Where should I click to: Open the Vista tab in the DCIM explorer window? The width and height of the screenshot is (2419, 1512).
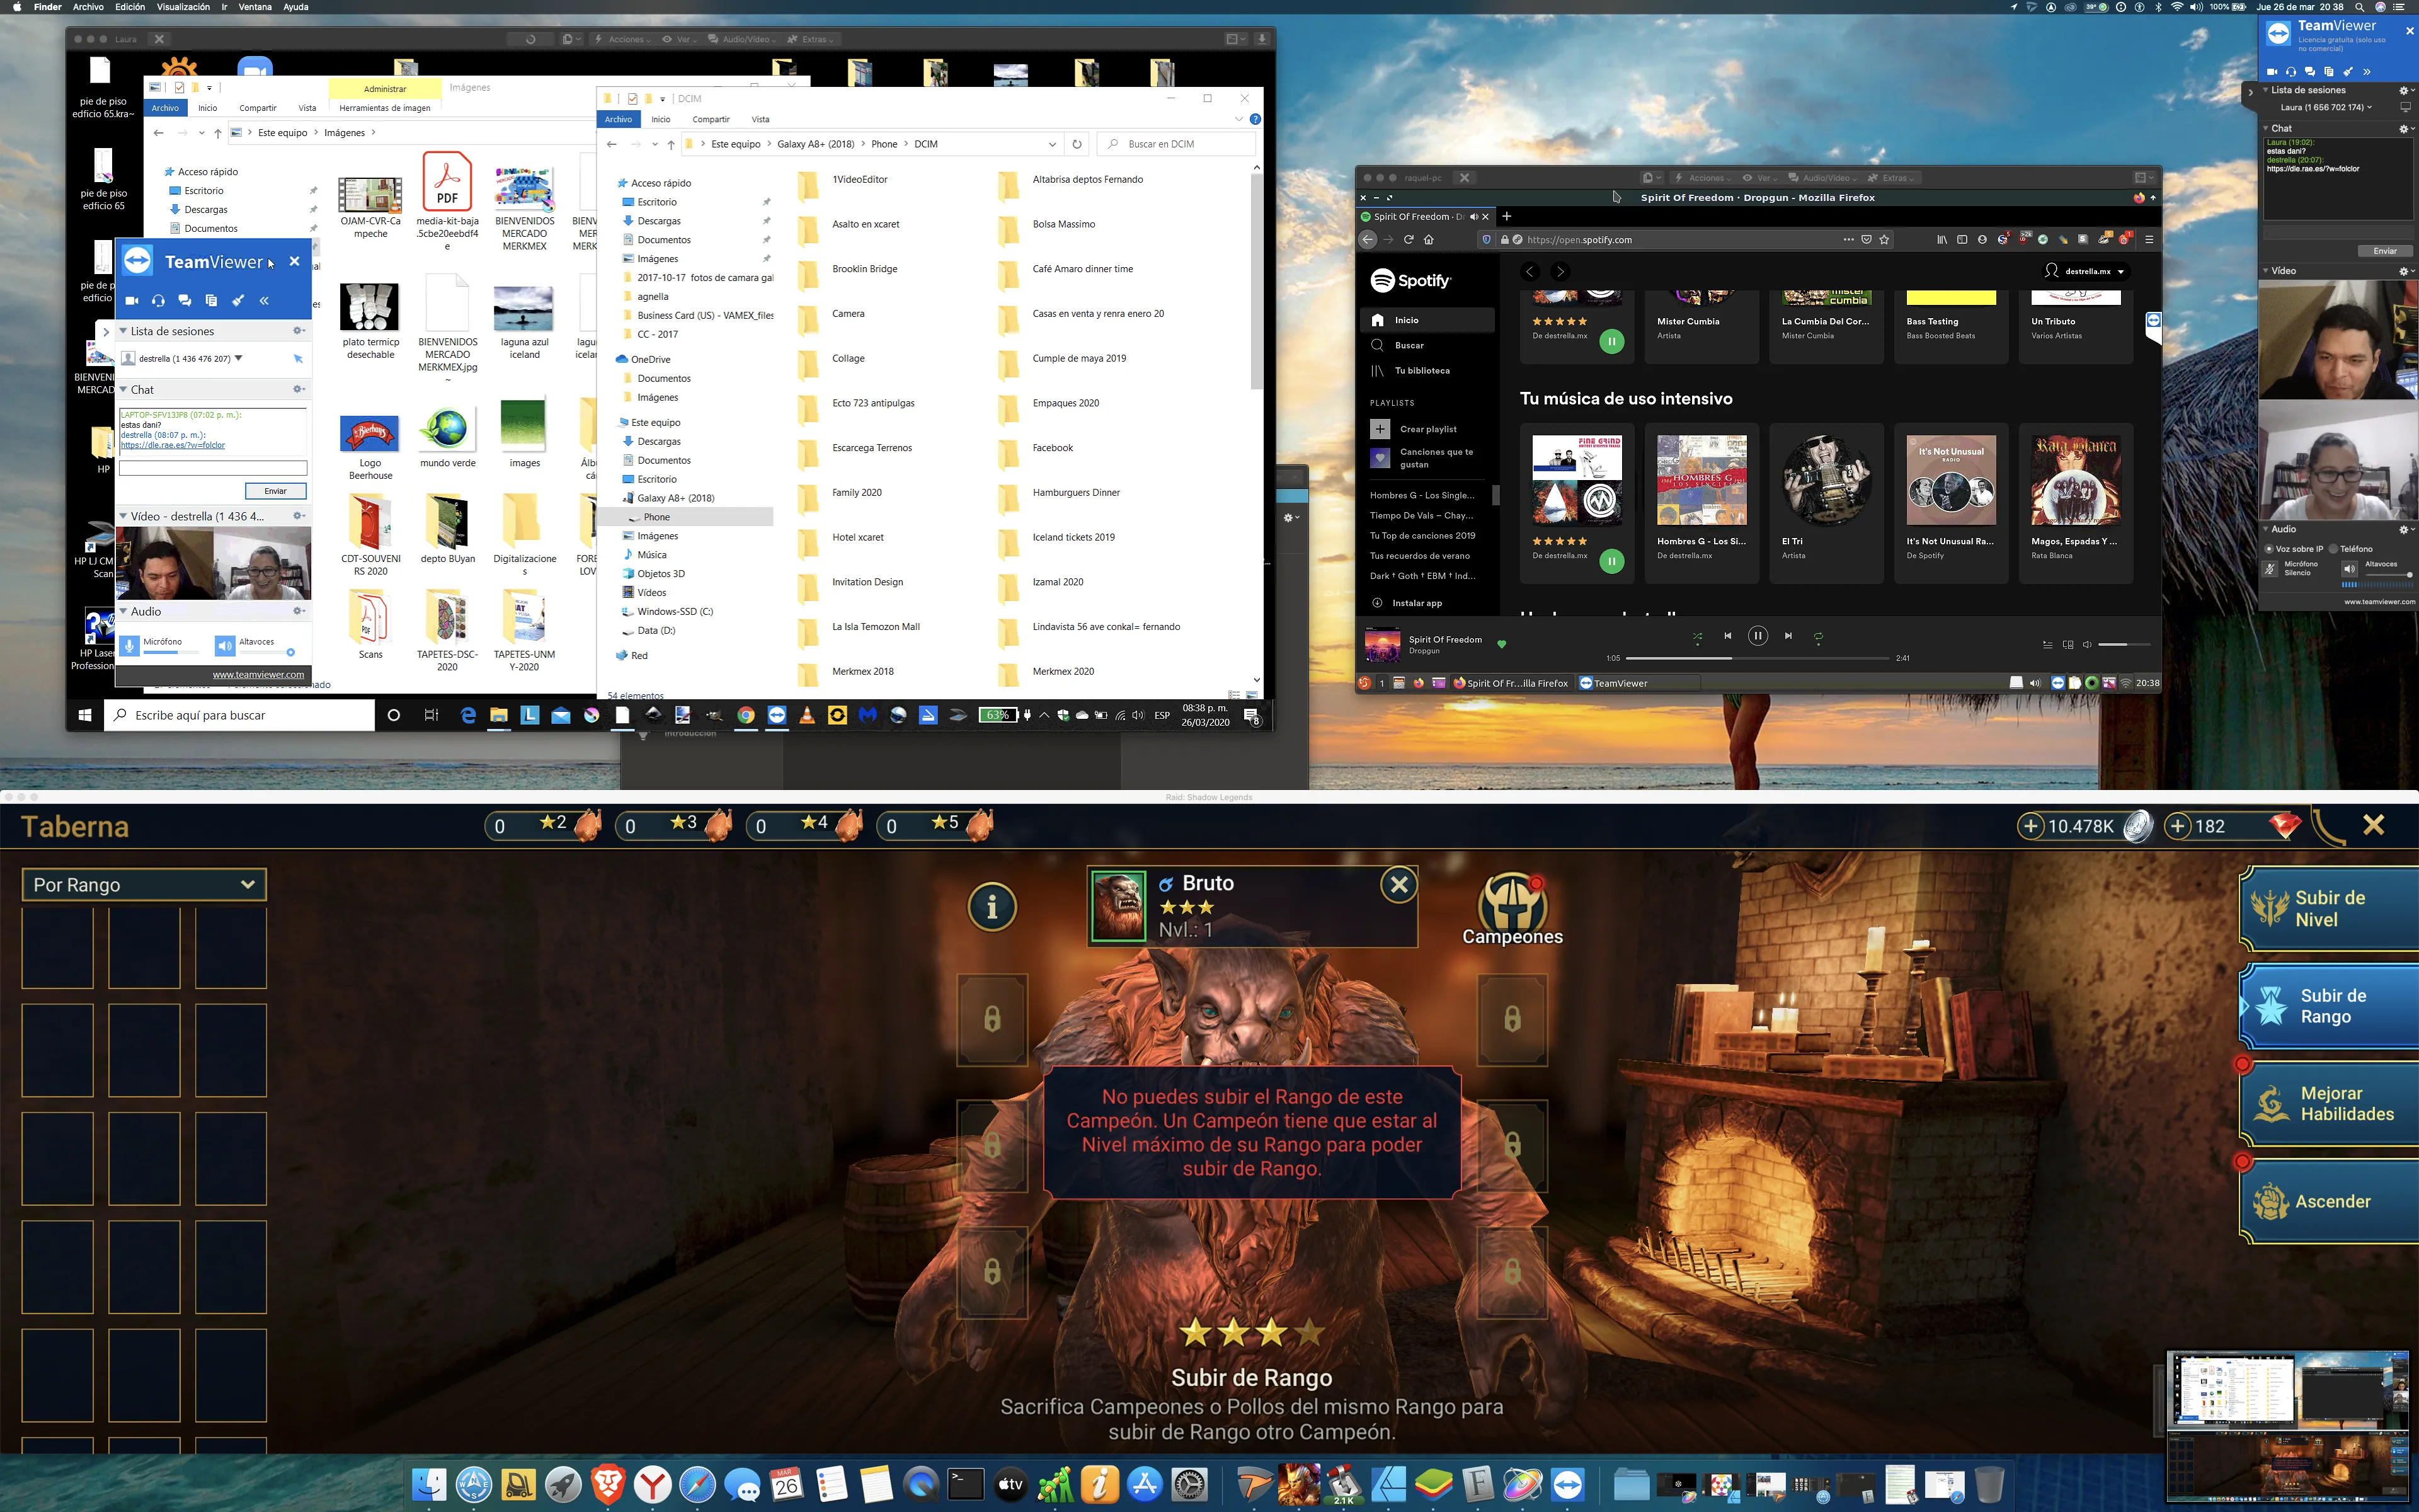(761, 119)
